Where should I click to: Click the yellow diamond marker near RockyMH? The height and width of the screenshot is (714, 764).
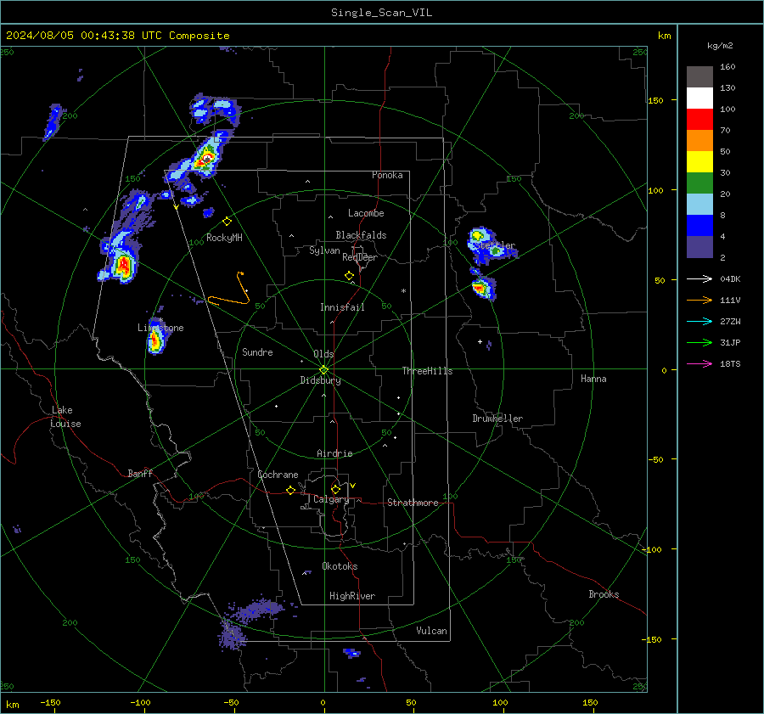point(227,222)
